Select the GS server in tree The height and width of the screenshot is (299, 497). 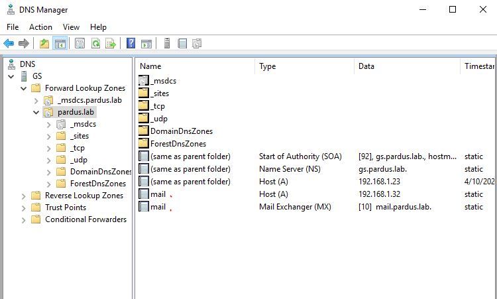(37, 76)
